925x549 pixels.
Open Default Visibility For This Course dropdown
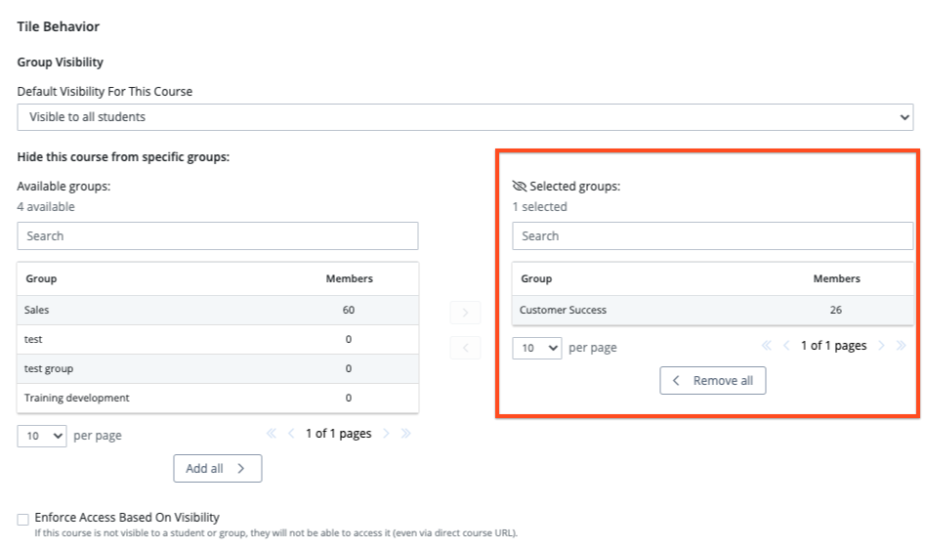coord(465,117)
